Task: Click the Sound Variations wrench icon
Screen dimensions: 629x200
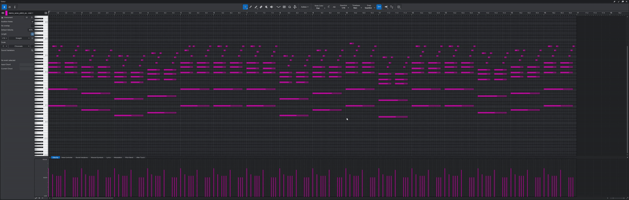Action: [32, 50]
